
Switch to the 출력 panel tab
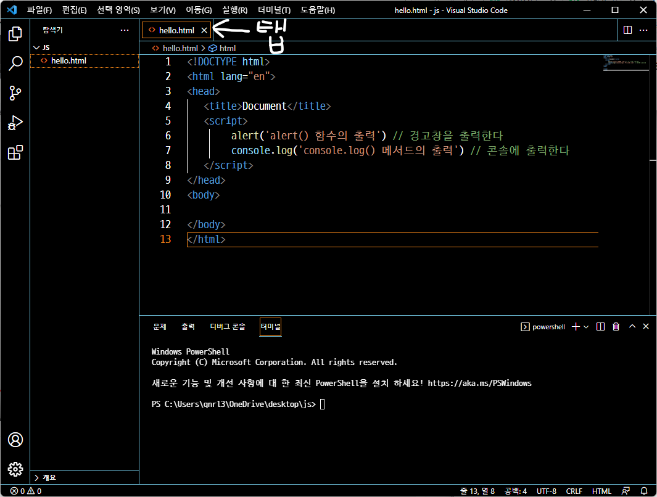[188, 327]
